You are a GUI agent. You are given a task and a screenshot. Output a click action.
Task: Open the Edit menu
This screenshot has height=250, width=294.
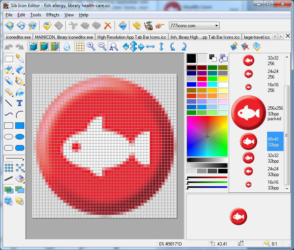pos(21,15)
